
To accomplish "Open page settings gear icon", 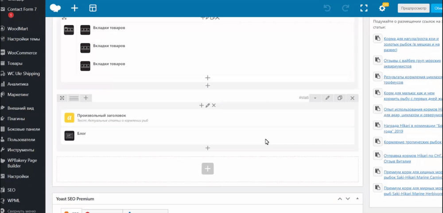I will tap(382, 8).
